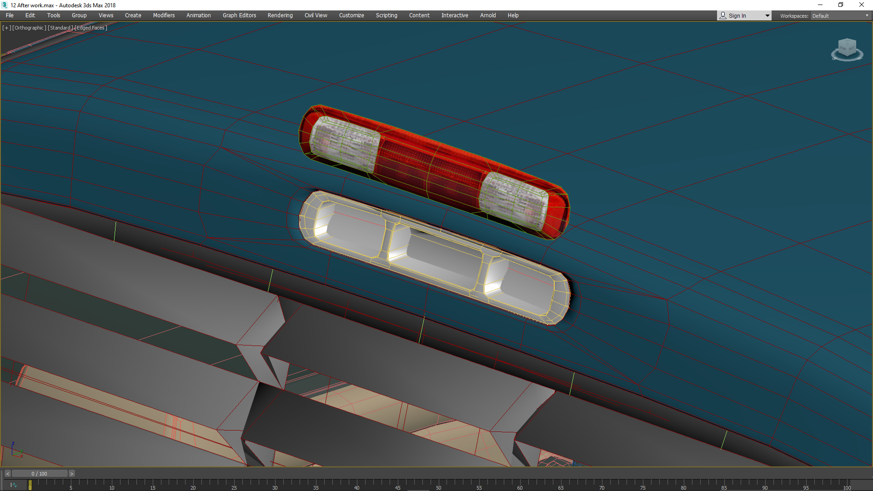Open the Modifiers menu
The image size is (873, 491).
pyautogui.click(x=164, y=15)
